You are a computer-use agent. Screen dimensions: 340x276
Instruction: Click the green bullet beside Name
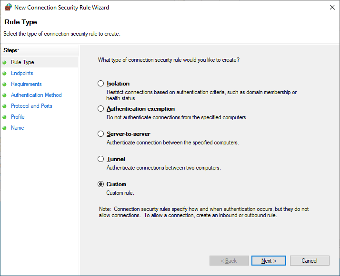pyautogui.click(x=4, y=128)
